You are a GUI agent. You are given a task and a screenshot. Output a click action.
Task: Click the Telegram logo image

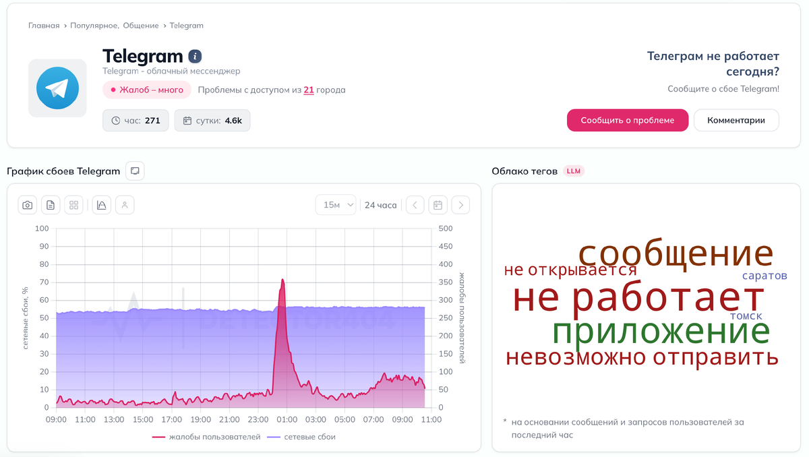click(57, 88)
